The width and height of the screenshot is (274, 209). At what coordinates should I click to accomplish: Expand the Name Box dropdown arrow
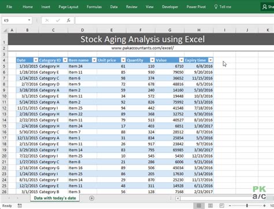pos(29,20)
